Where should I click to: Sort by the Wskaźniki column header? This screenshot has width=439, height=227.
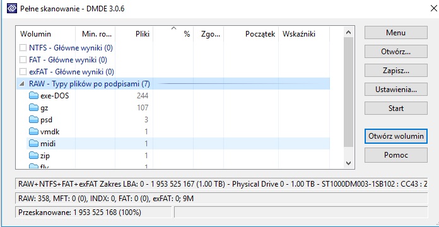[304, 34]
